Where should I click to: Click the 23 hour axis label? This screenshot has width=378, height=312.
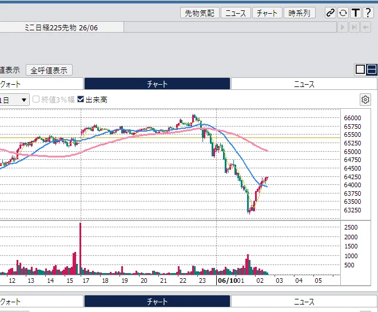coord(202,281)
